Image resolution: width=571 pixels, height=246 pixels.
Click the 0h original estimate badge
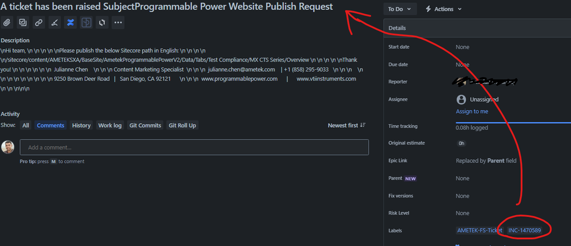[x=461, y=143]
